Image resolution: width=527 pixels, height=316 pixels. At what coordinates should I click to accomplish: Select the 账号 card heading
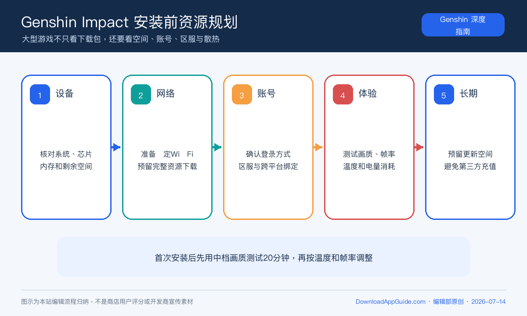point(267,93)
